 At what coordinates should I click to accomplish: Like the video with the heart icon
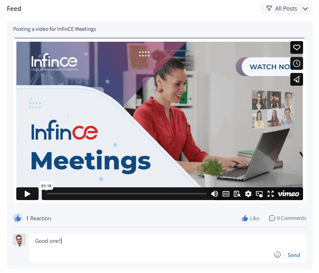(x=296, y=47)
